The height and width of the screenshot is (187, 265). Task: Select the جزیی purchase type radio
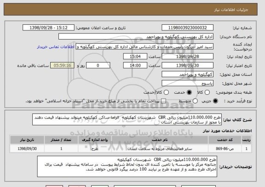click(x=215, y=101)
